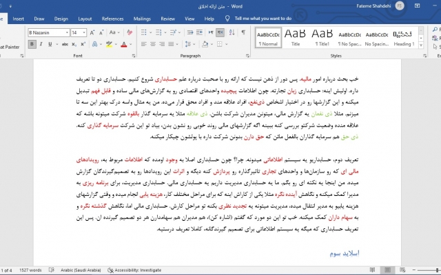Open the Draw tab
441x275 pixels.
click(x=39, y=19)
